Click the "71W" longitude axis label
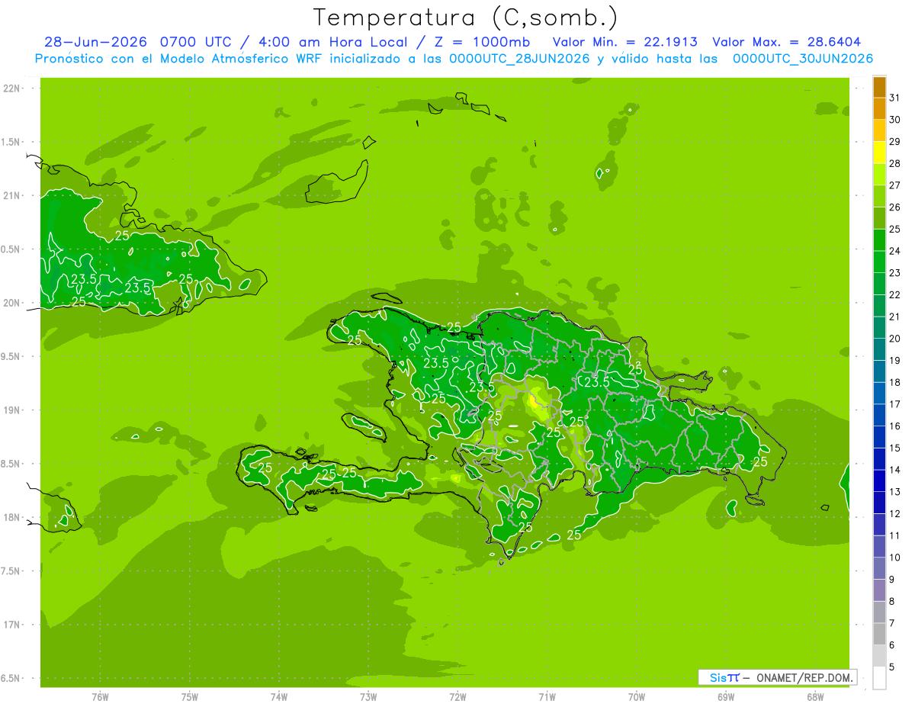 coord(547,696)
